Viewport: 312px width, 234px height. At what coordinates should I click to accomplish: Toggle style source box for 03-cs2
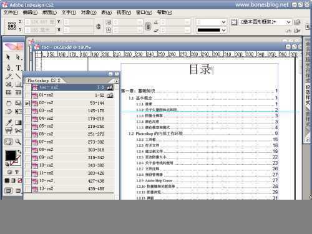[27, 111]
